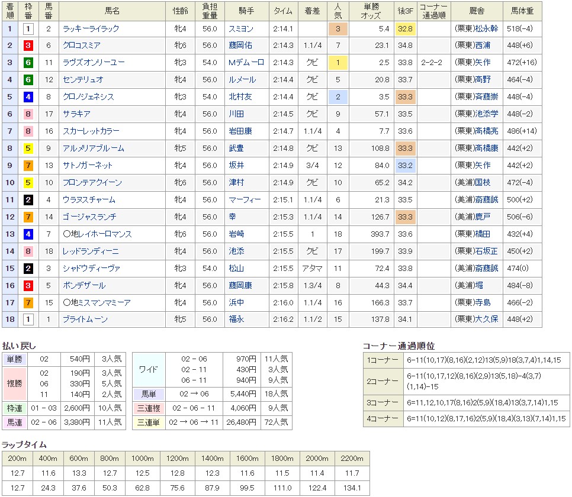Open trainer link 高橋亮
Screen dimensions: 572x497
[x=487, y=131]
